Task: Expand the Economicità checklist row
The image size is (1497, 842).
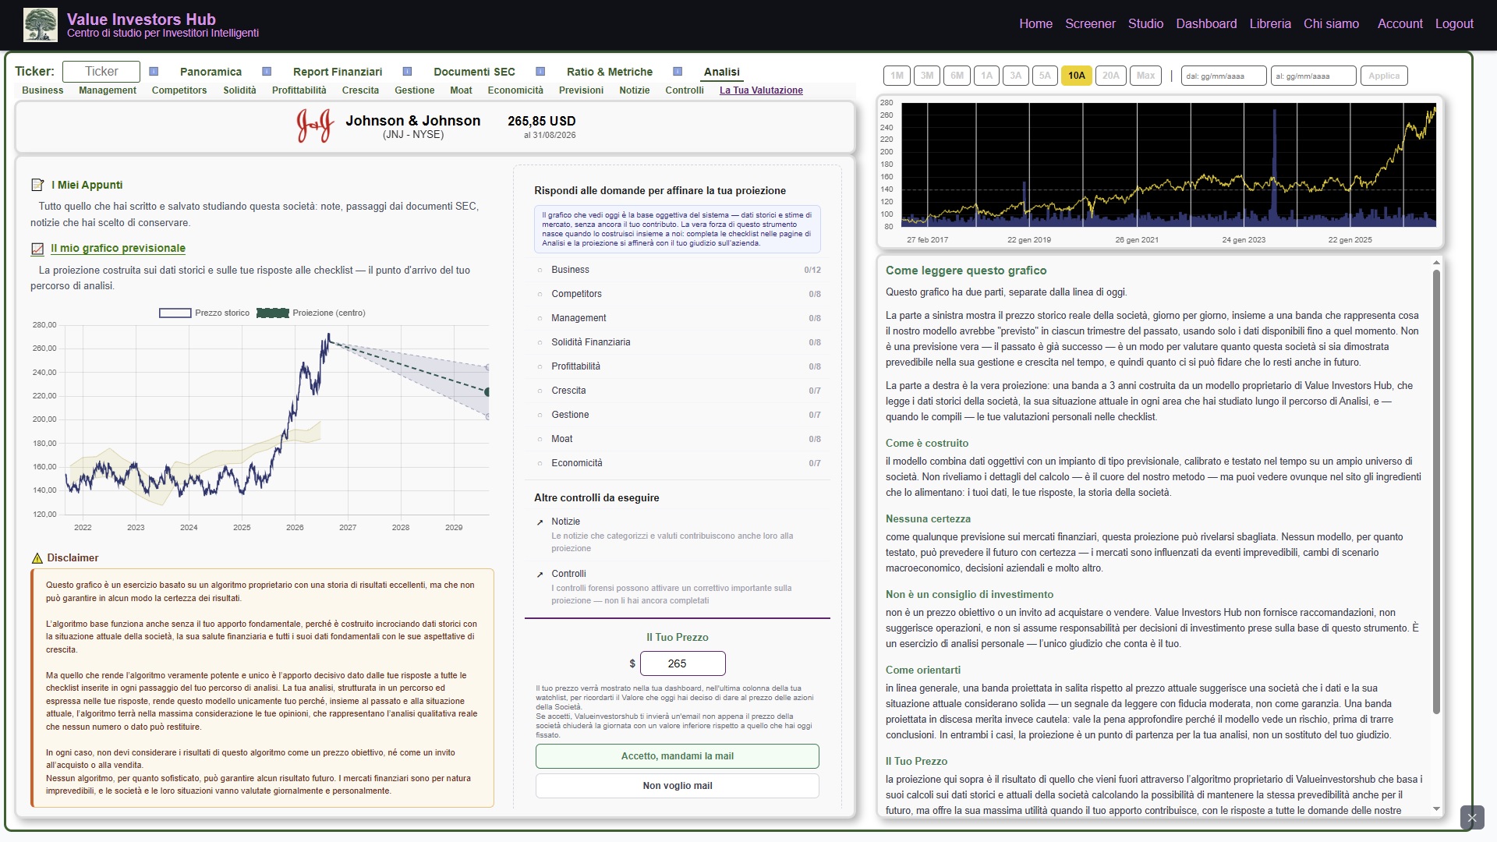Action: click(x=678, y=463)
